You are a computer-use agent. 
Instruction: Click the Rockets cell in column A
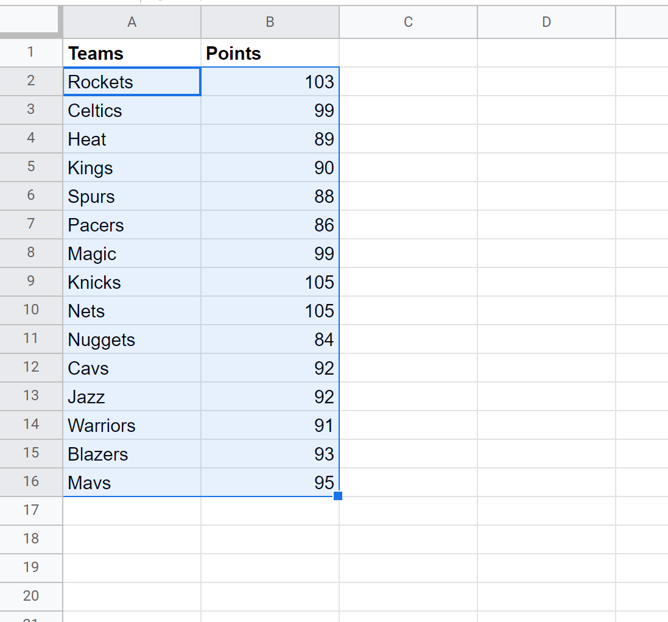tap(132, 82)
